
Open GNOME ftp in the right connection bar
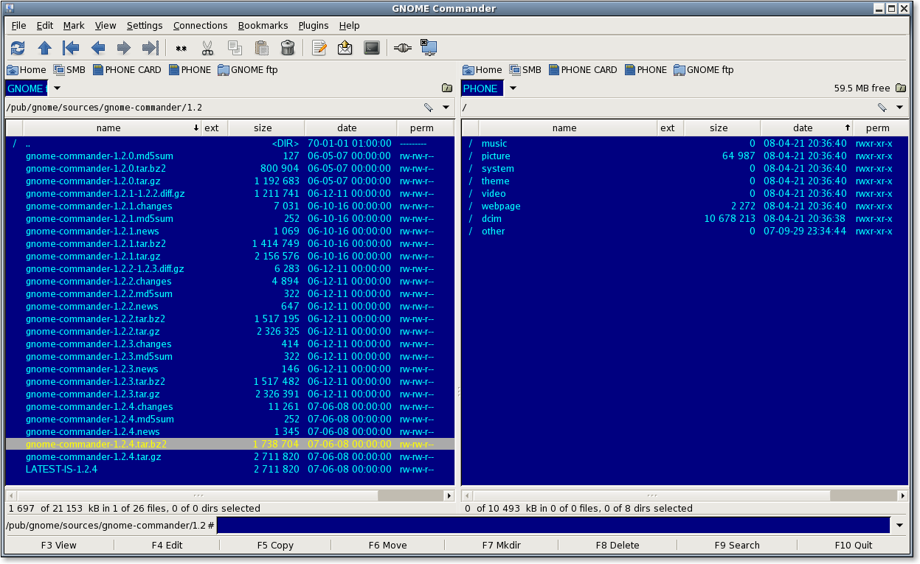point(704,70)
